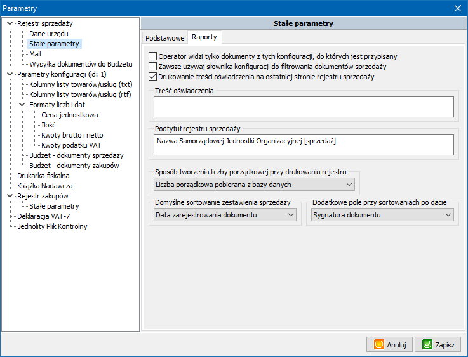Screen dimensions: 468x357
Task: Select the Raporty tab
Action: click(205, 37)
